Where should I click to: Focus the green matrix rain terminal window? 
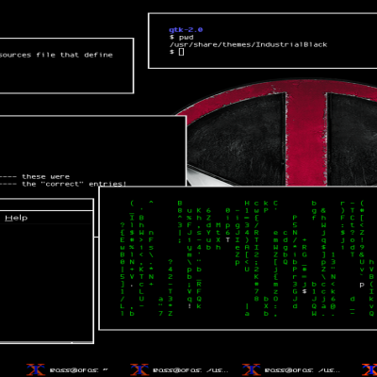click(x=238, y=258)
